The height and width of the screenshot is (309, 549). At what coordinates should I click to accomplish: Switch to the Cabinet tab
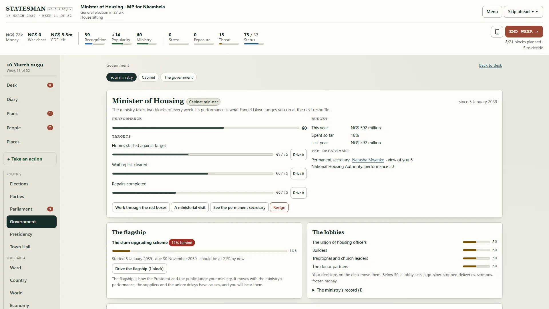(x=148, y=77)
